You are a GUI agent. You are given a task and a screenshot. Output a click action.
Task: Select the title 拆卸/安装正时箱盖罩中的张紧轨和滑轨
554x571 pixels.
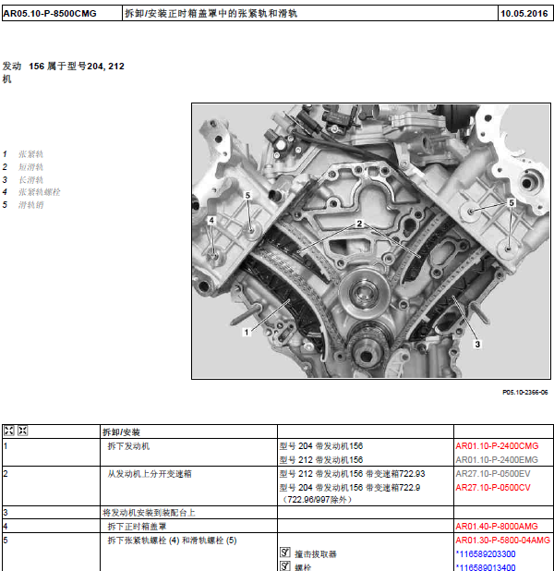click(211, 14)
